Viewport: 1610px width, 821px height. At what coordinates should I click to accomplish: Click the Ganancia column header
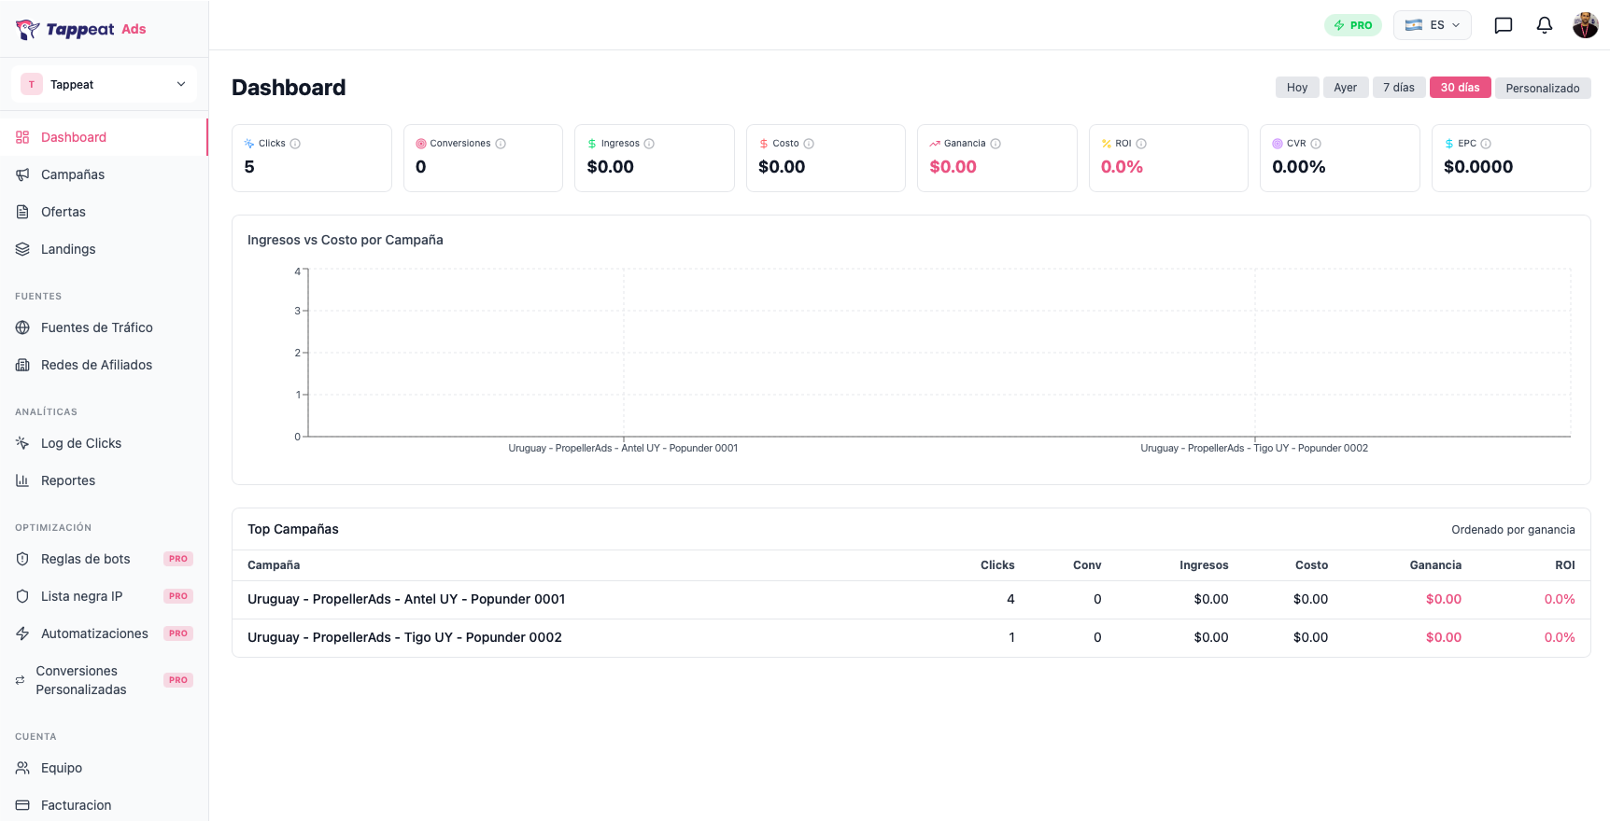coord(1435,565)
